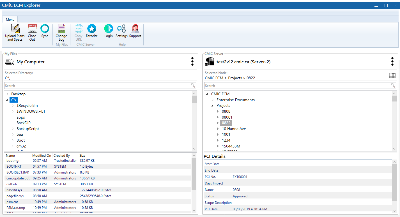The image size is (400, 217).
Task: Collapse the C:\ tree node
Action: [x=7, y=100]
